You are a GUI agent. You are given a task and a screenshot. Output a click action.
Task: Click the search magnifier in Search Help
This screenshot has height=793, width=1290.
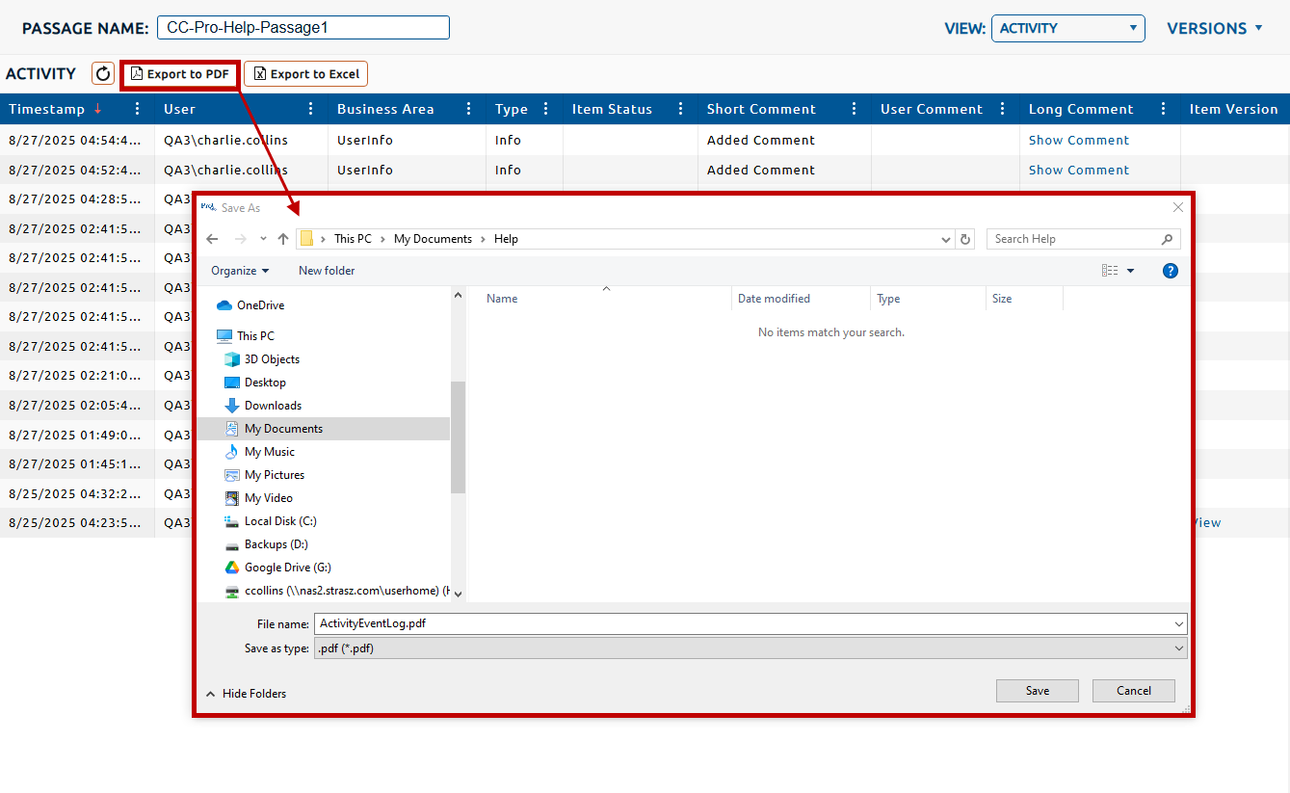[1167, 239]
